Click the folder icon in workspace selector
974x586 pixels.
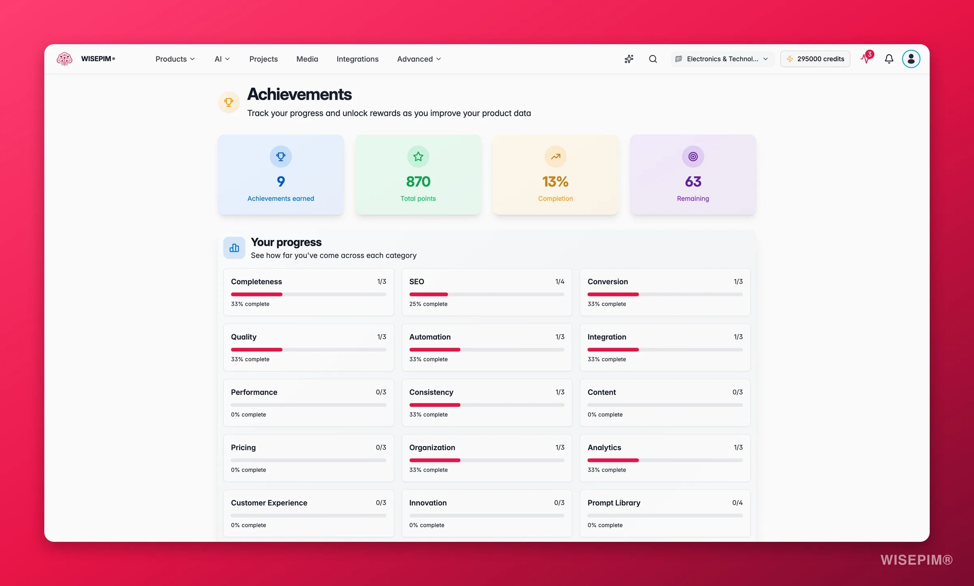click(679, 59)
